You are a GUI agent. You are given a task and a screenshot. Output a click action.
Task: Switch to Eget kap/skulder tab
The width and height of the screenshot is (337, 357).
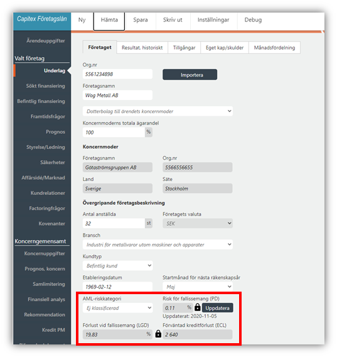225,48
